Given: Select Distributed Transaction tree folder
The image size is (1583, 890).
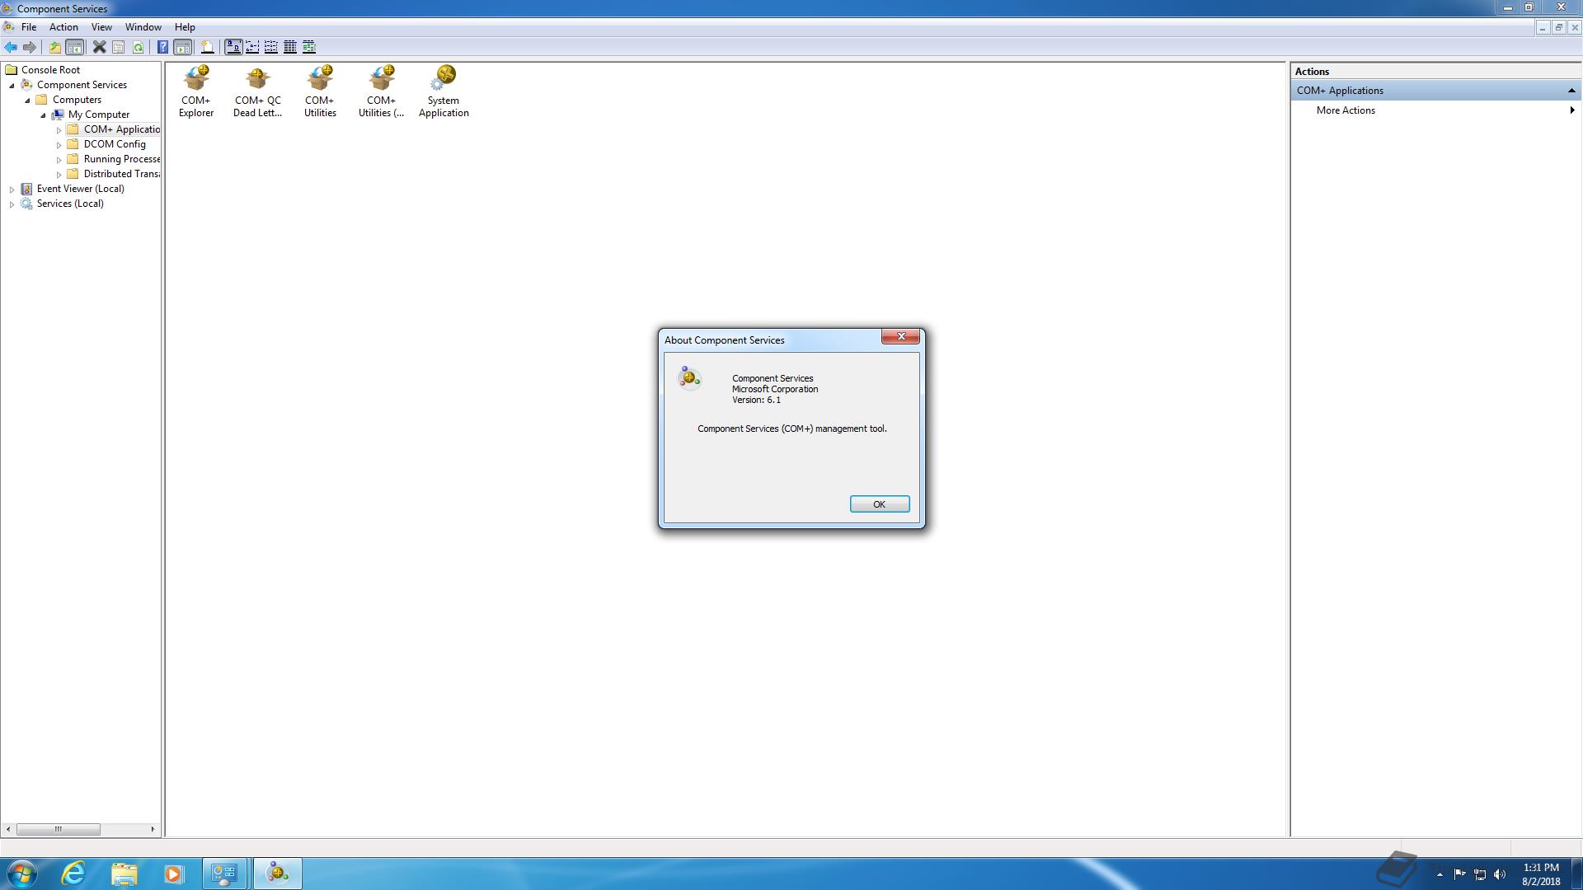Looking at the screenshot, I should coord(121,174).
